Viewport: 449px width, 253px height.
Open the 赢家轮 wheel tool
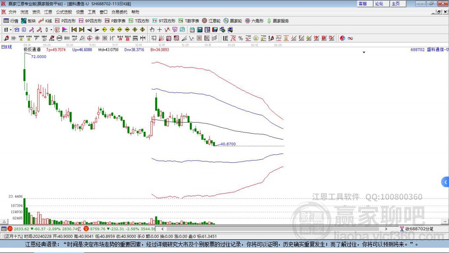[x=233, y=21]
